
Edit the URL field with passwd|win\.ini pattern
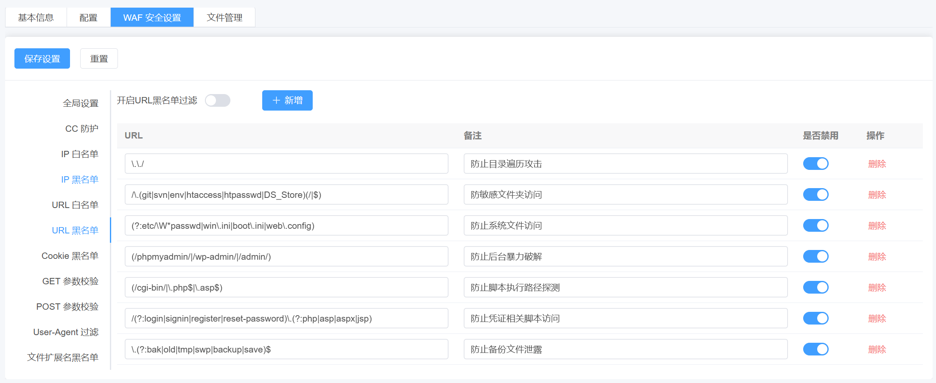point(286,225)
